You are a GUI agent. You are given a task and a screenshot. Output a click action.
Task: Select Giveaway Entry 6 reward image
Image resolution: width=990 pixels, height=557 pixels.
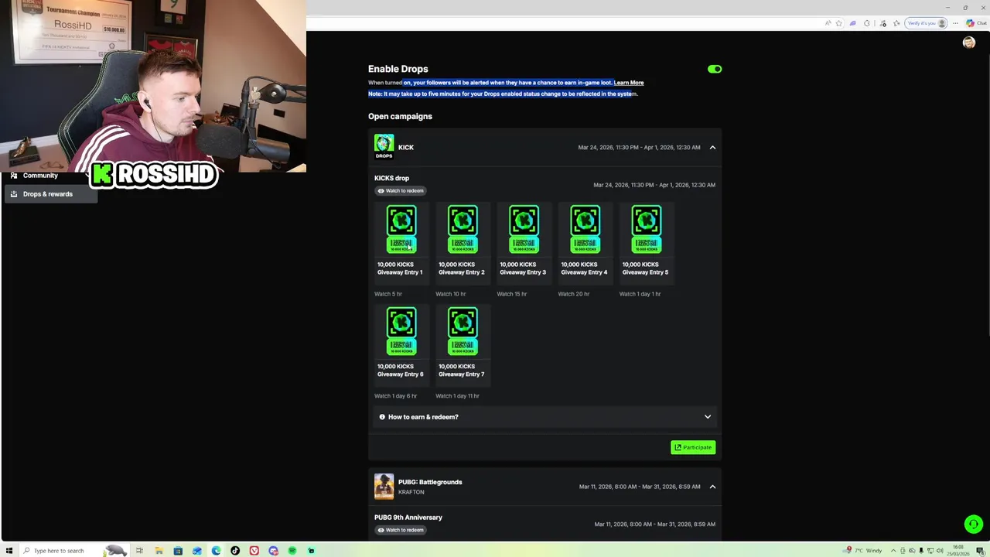coord(401,331)
